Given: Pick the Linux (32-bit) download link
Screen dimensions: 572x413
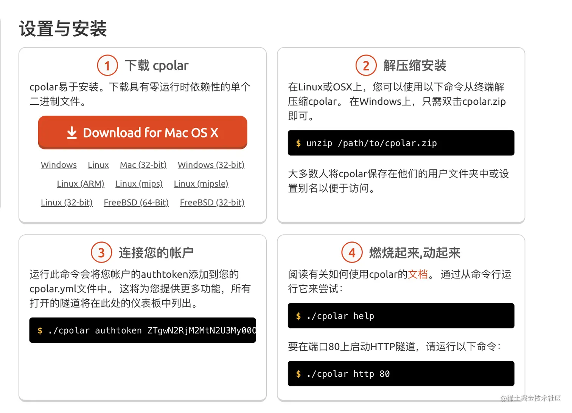Looking at the screenshot, I should click(x=67, y=203).
